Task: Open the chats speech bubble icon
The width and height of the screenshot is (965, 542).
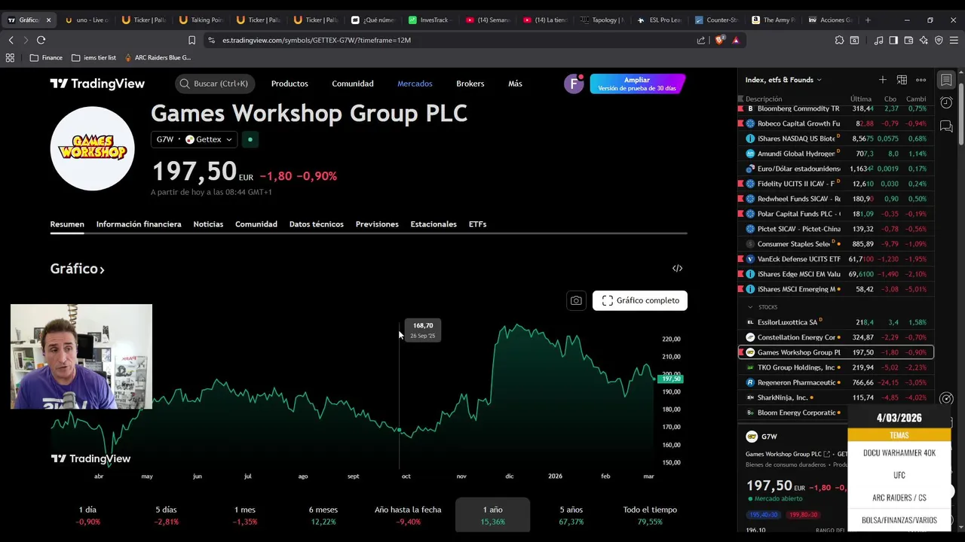Action: (x=946, y=126)
